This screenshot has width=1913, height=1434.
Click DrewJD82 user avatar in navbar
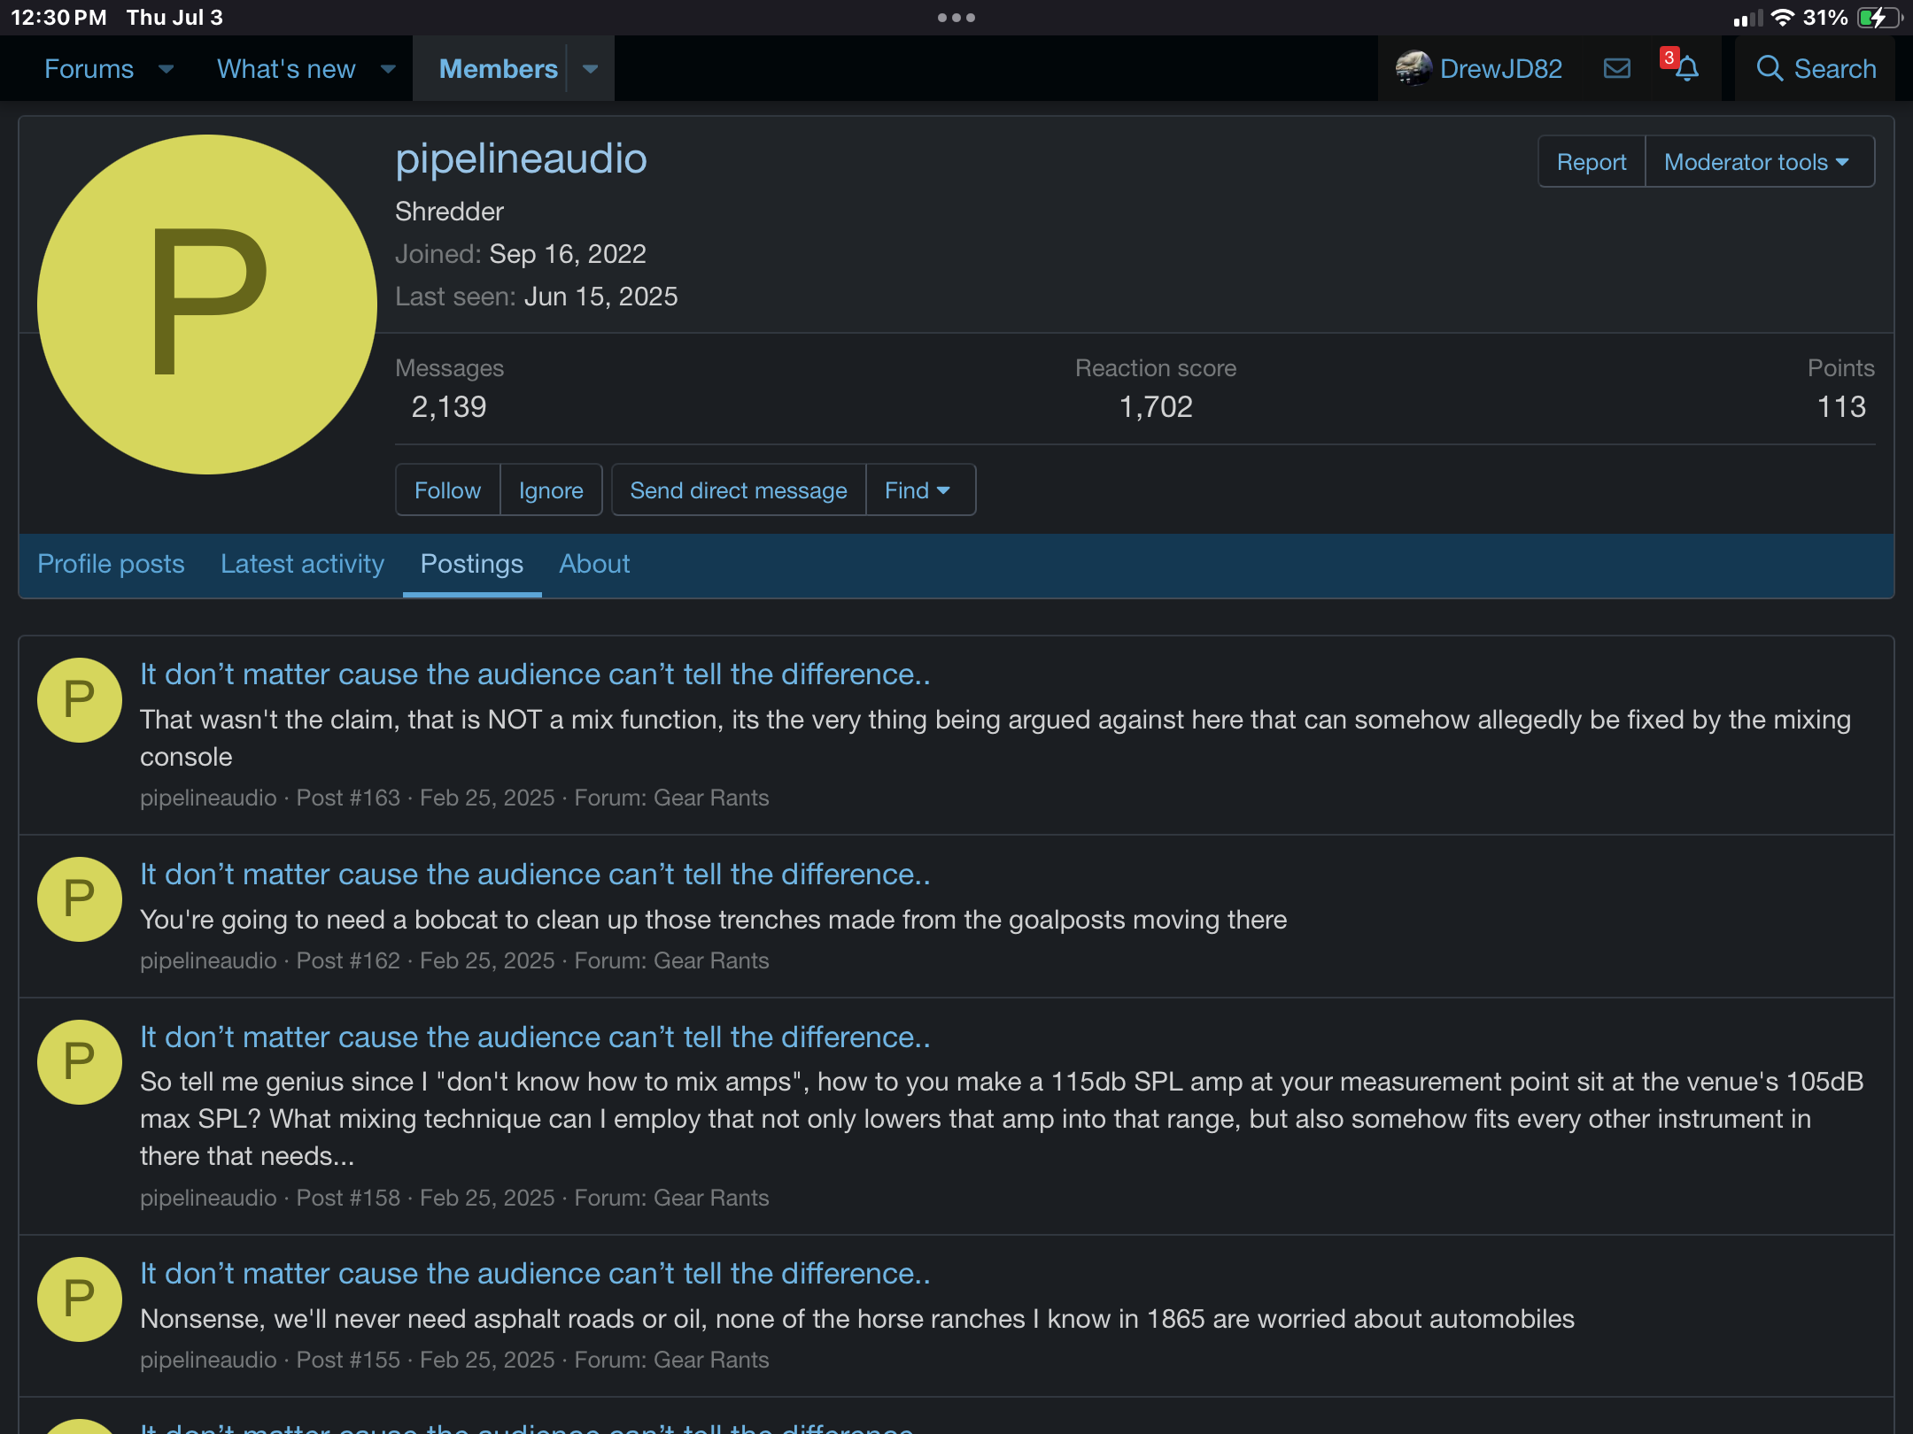coord(1413,68)
